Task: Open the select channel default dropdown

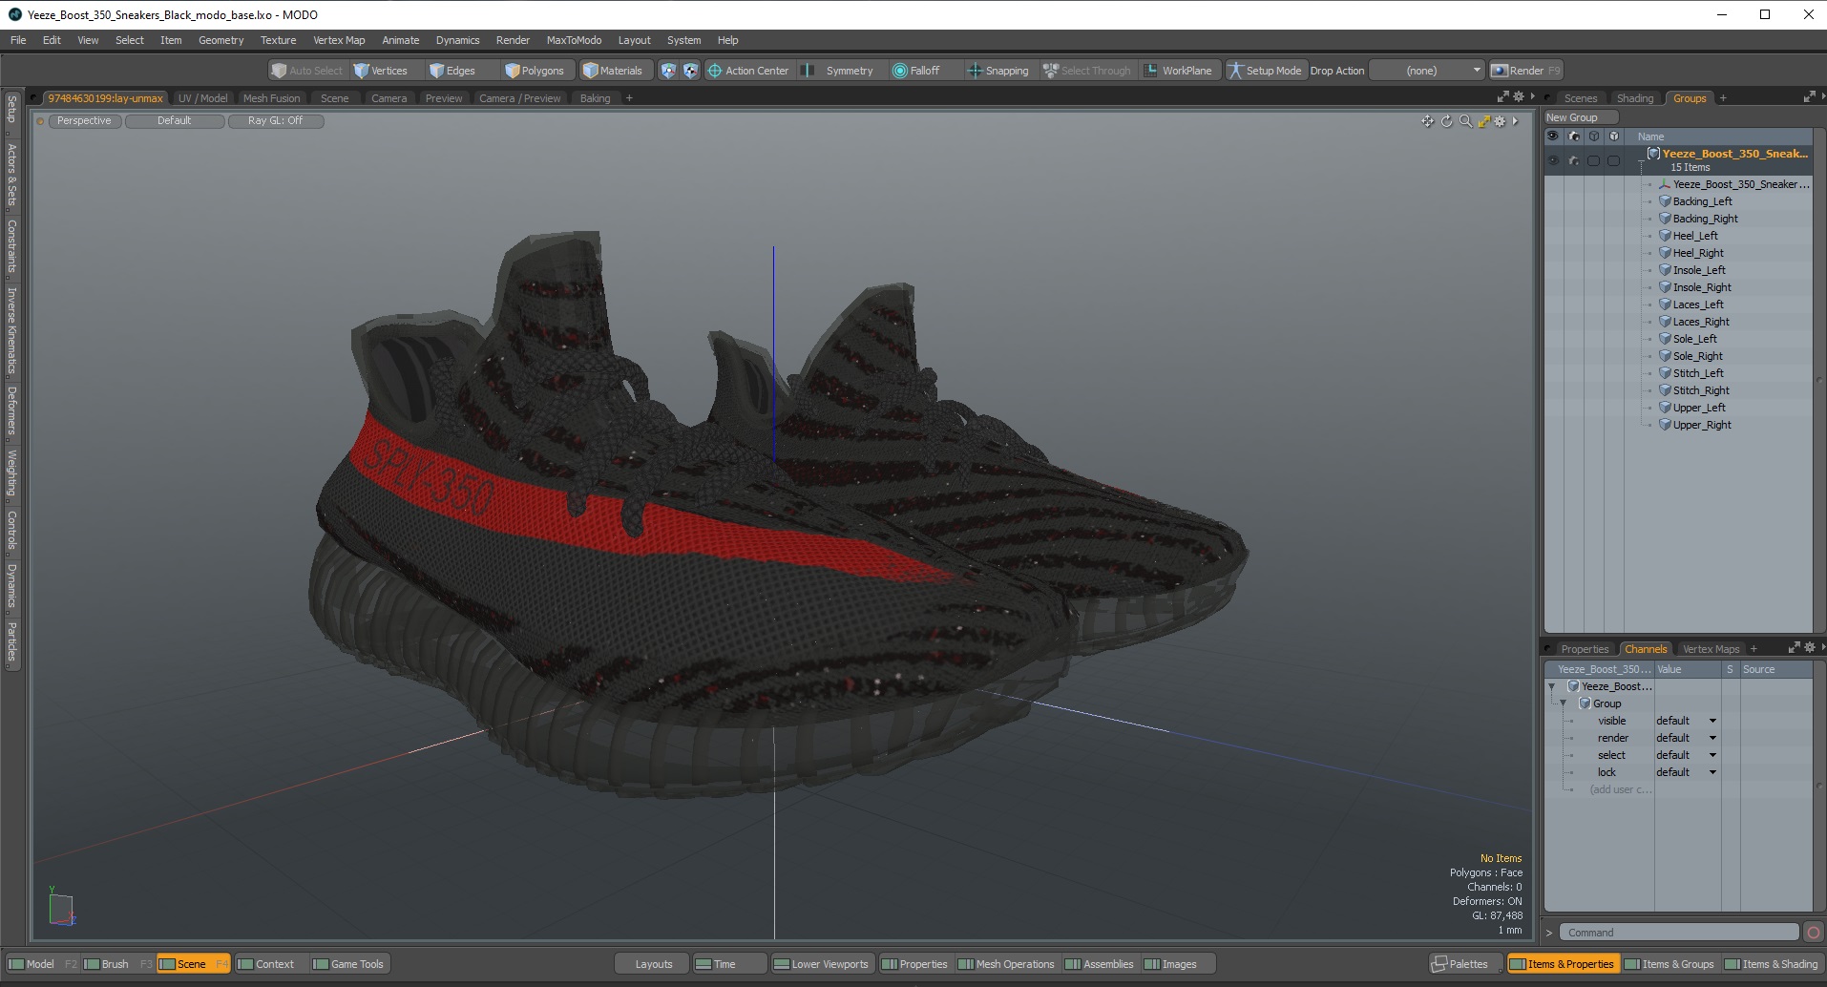Action: [x=1686, y=755]
